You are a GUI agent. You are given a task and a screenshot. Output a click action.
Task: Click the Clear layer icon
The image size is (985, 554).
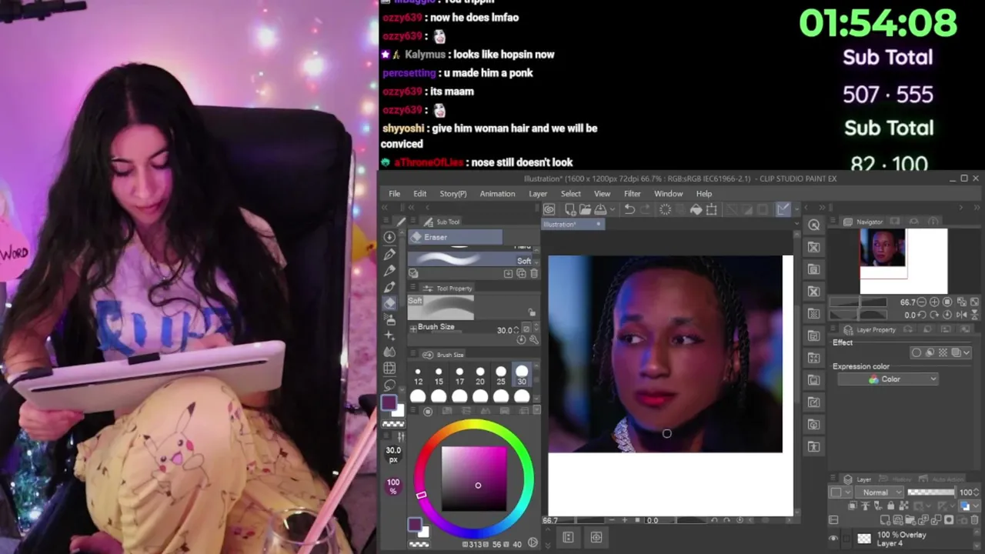[x=666, y=209]
